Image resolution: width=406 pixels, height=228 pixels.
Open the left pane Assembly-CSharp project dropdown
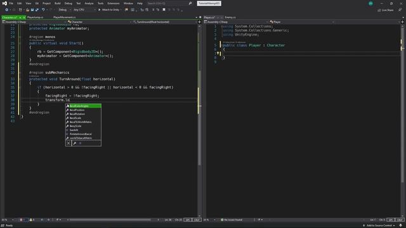tap(34, 22)
